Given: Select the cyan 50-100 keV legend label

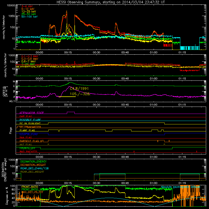Looking at the screenshot, I should [30, 16].
